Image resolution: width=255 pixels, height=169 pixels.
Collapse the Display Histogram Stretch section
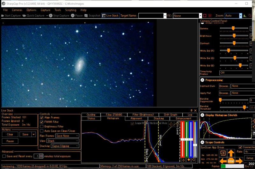click(202, 115)
